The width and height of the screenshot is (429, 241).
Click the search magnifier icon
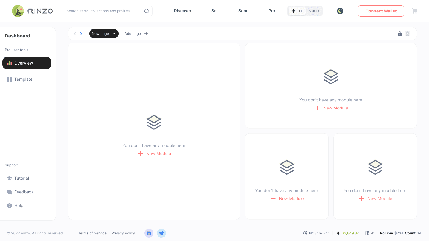point(147,11)
